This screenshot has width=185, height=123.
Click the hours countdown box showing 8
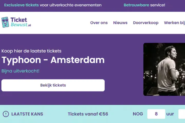click(x=156, y=114)
